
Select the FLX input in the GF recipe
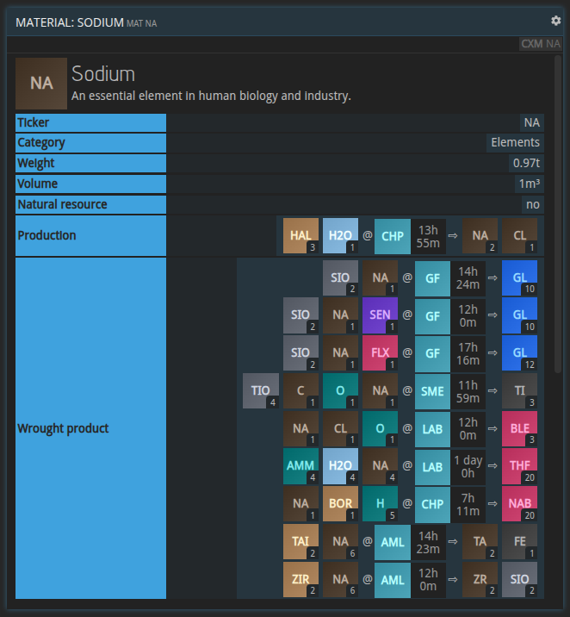pyautogui.click(x=380, y=353)
